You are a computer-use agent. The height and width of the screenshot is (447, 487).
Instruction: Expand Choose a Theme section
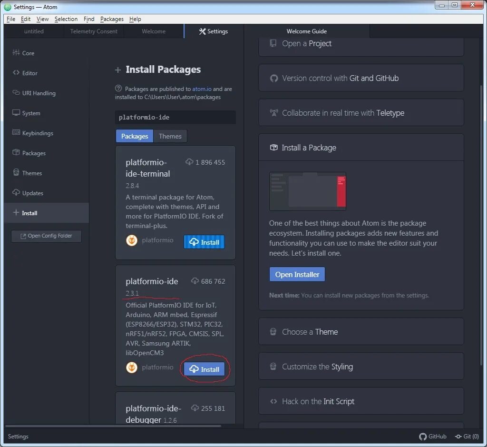pyautogui.click(x=361, y=332)
